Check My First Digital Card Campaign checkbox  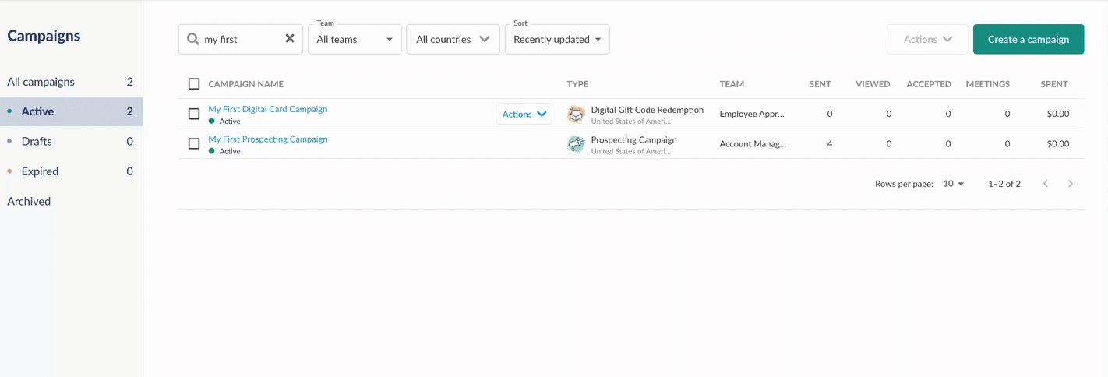(194, 114)
